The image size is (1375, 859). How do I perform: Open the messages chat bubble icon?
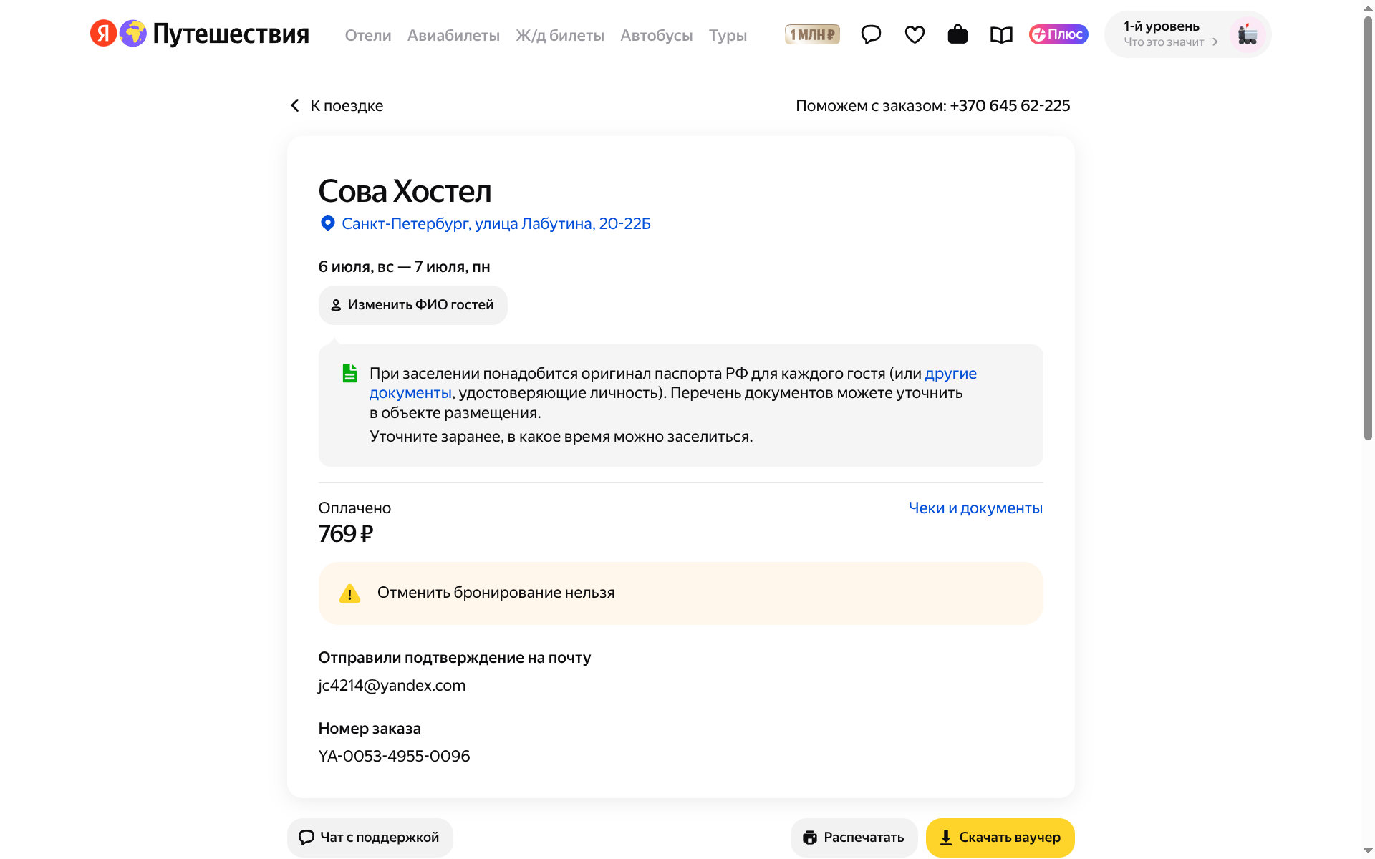871,34
